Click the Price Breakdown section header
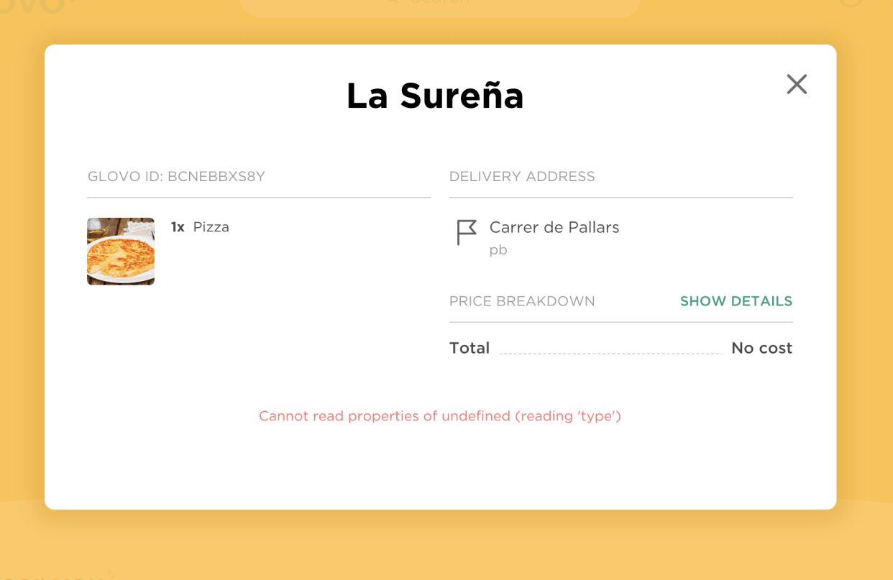893x580 pixels. point(522,301)
